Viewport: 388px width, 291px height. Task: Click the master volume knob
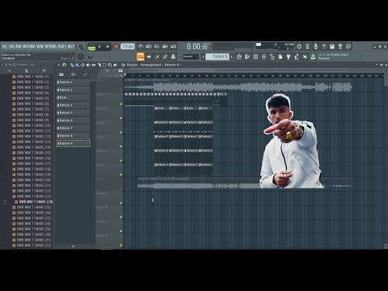click(x=81, y=46)
